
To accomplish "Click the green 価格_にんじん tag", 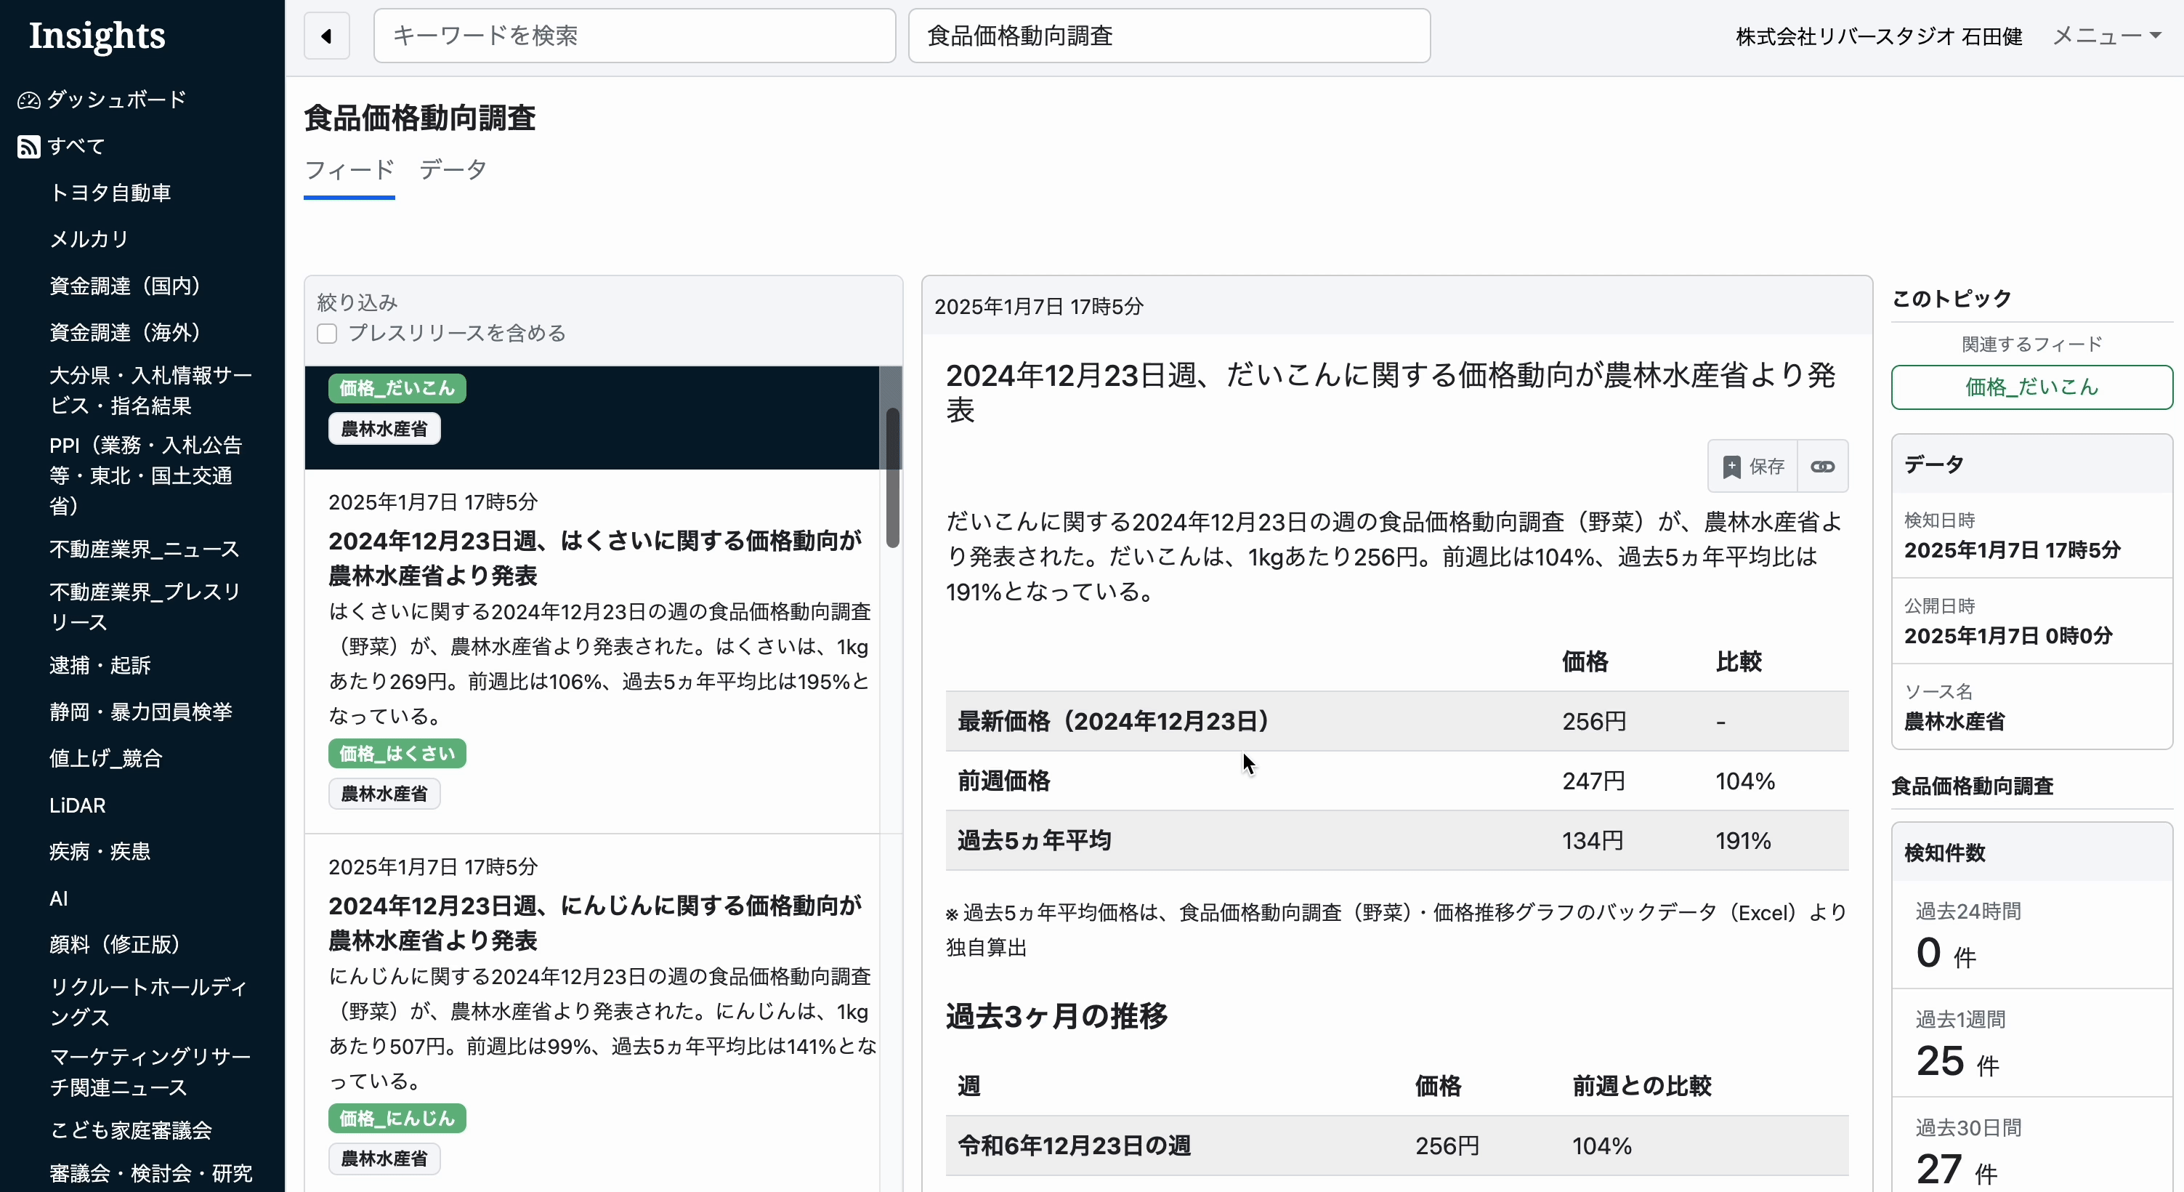I will pyautogui.click(x=397, y=1118).
